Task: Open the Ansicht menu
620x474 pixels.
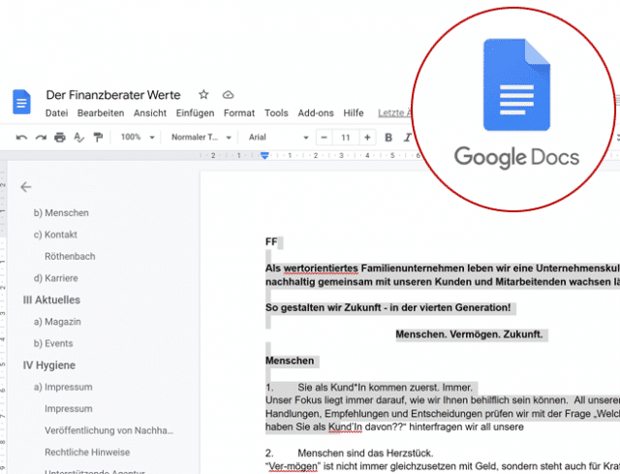Action: pos(150,113)
